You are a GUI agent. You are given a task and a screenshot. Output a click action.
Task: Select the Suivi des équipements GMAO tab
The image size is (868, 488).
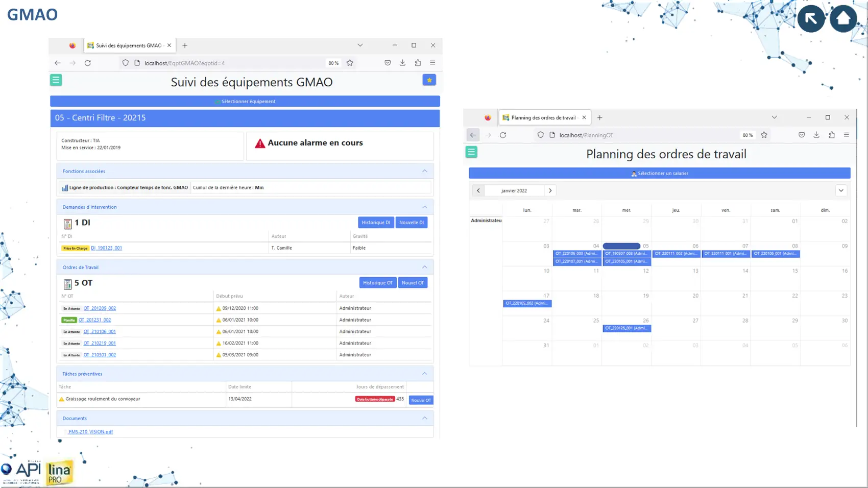[x=128, y=45]
